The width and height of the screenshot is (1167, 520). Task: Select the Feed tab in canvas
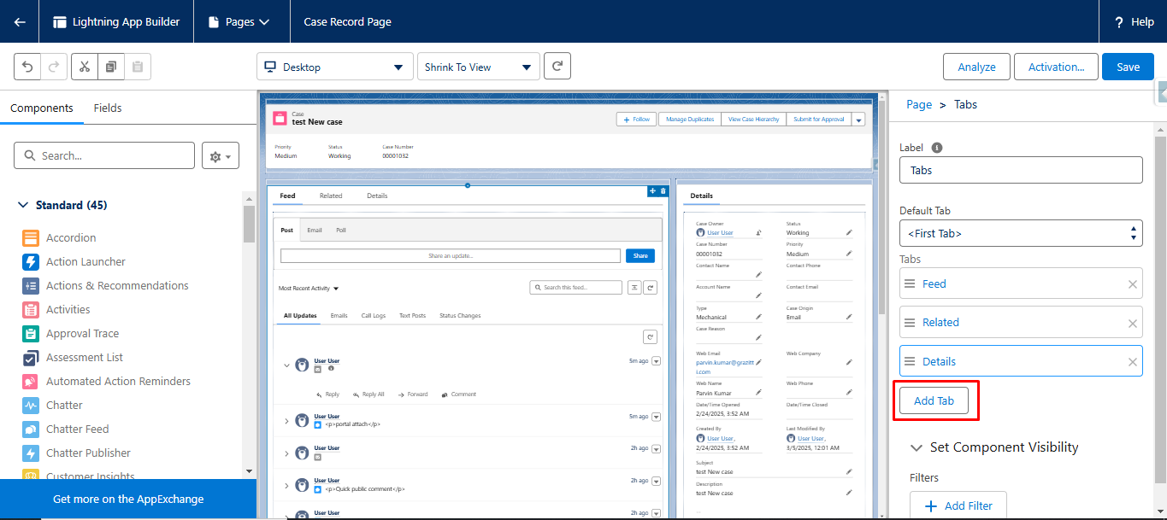tap(287, 196)
